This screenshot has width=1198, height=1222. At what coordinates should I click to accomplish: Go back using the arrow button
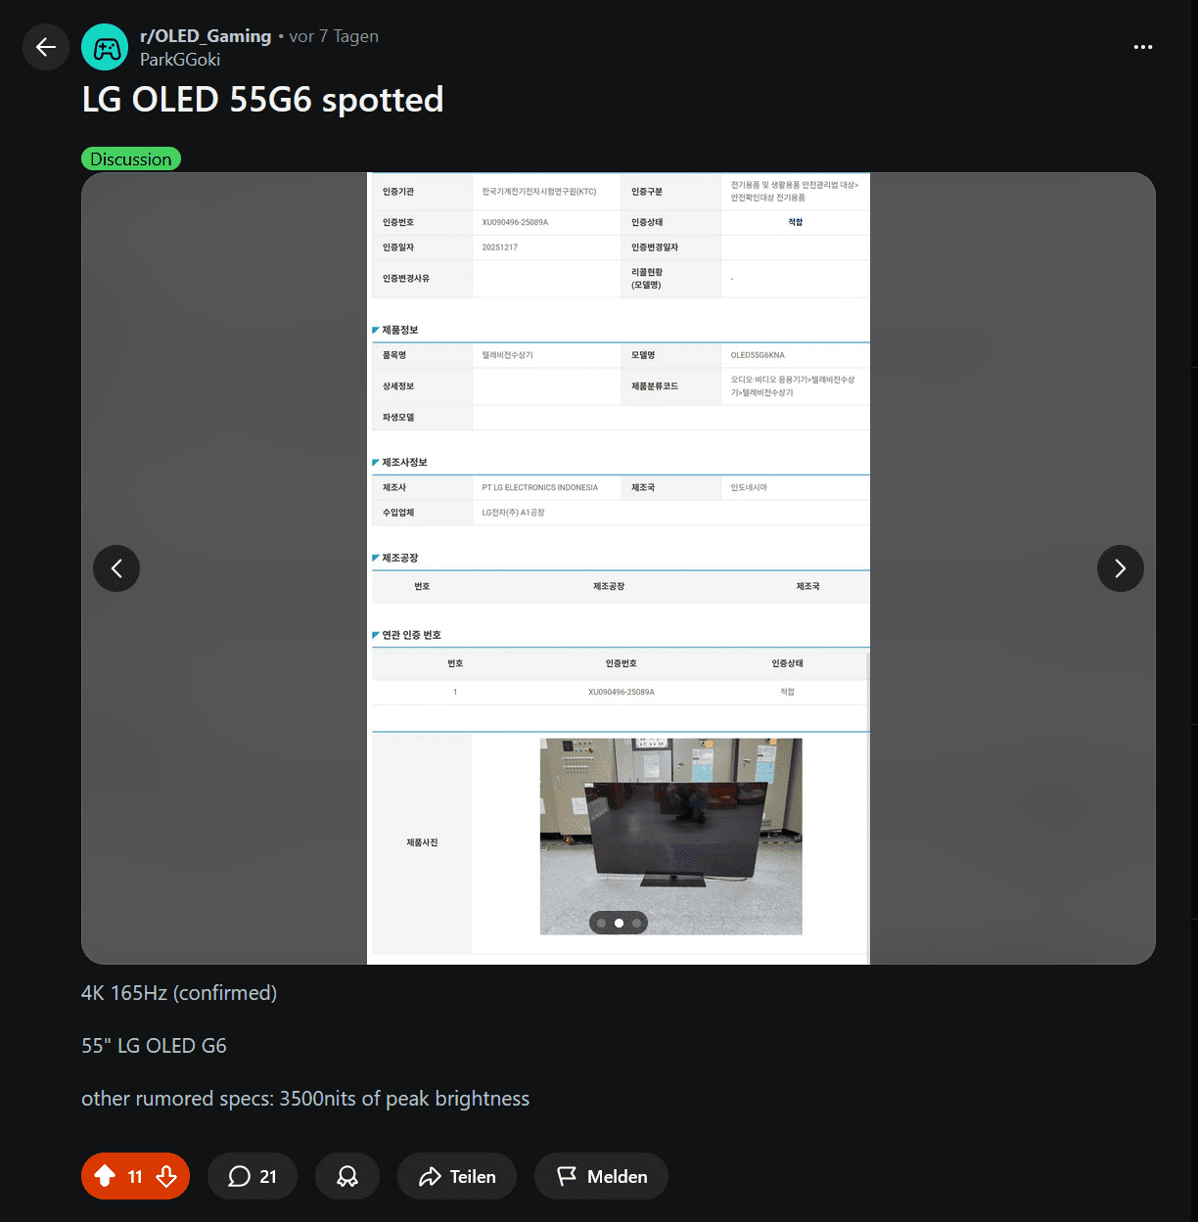[x=46, y=47]
